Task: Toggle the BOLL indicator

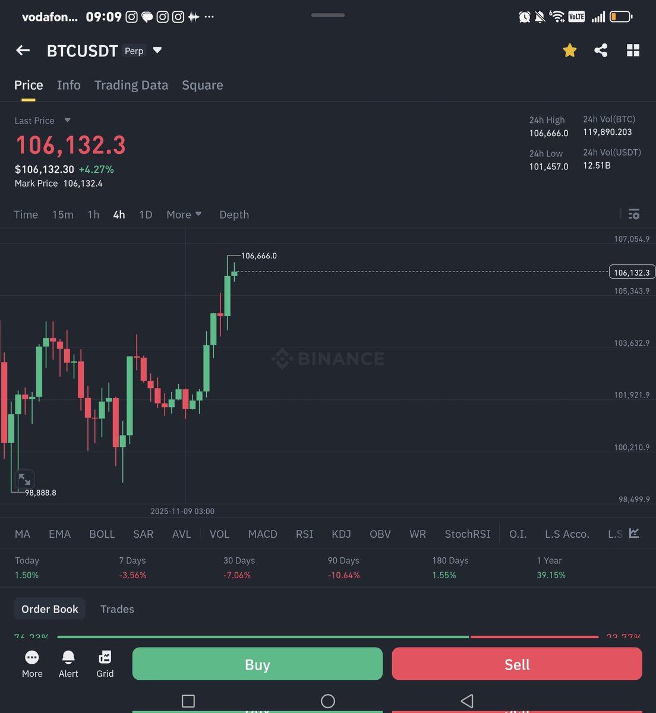Action: tap(102, 534)
